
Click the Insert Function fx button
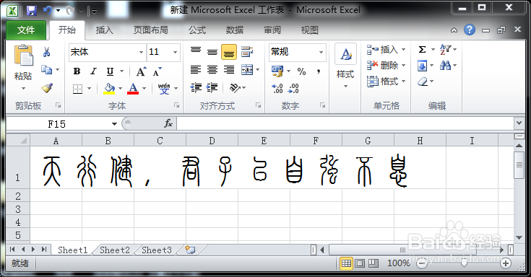tap(168, 124)
